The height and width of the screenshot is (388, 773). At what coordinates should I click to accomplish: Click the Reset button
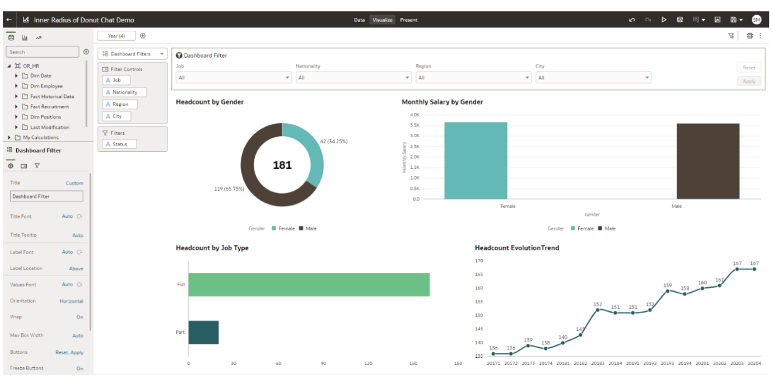(x=749, y=67)
